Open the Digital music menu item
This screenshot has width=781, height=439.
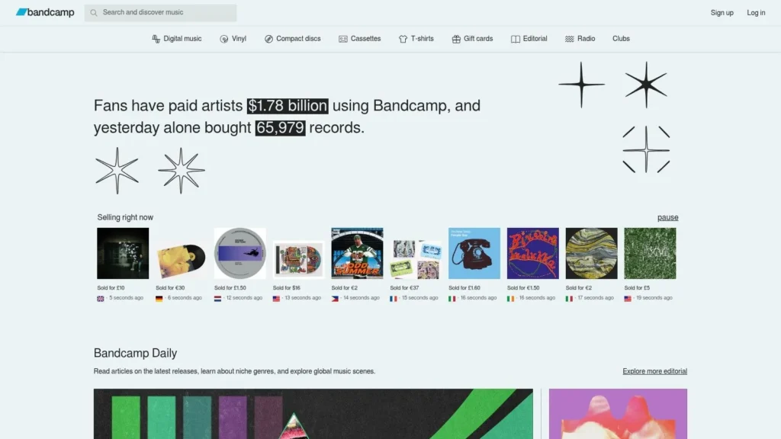click(177, 39)
